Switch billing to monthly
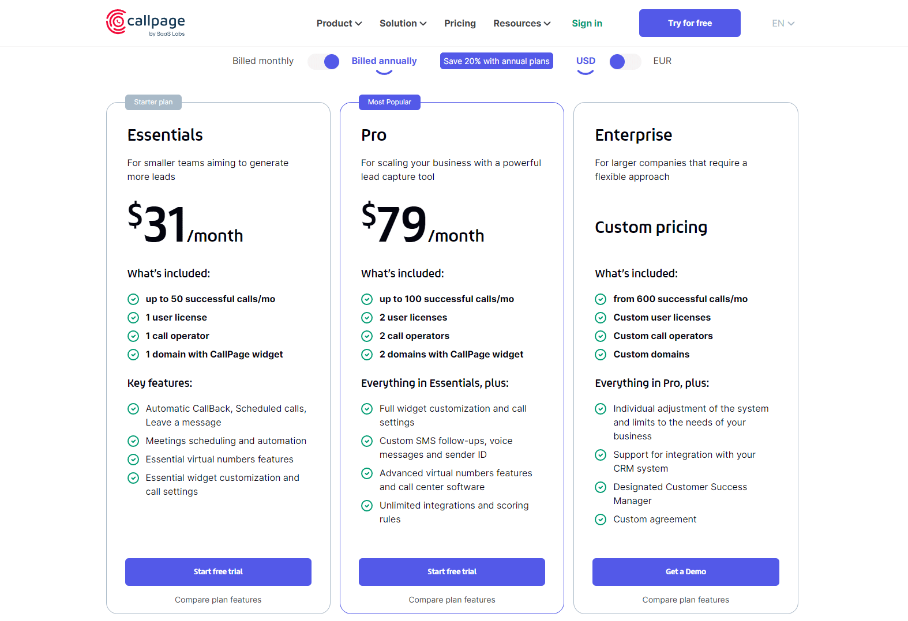 tap(323, 61)
